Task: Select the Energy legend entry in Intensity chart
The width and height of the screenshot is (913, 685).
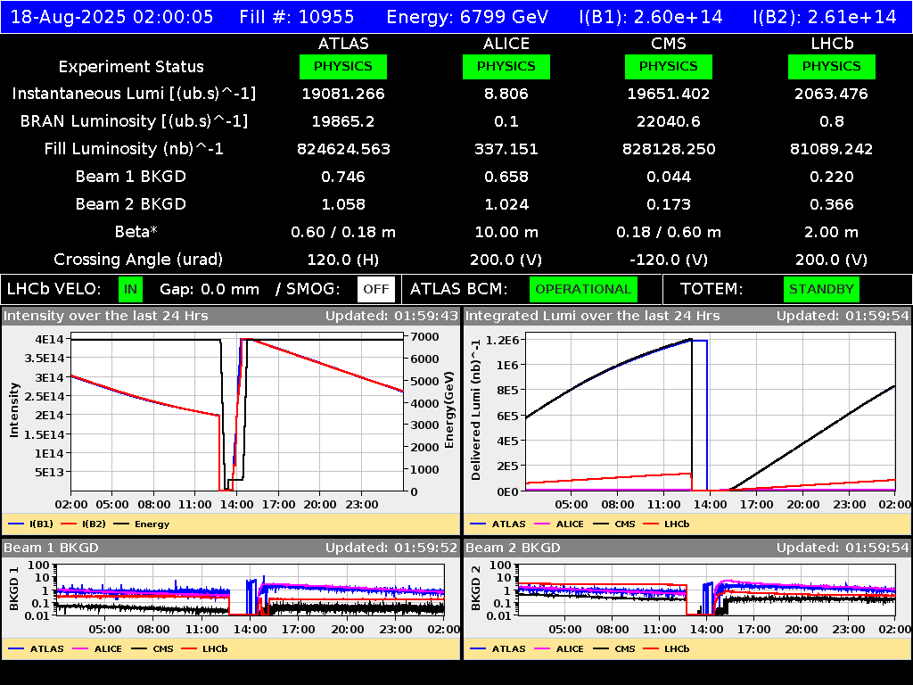Action: click(142, 524)
